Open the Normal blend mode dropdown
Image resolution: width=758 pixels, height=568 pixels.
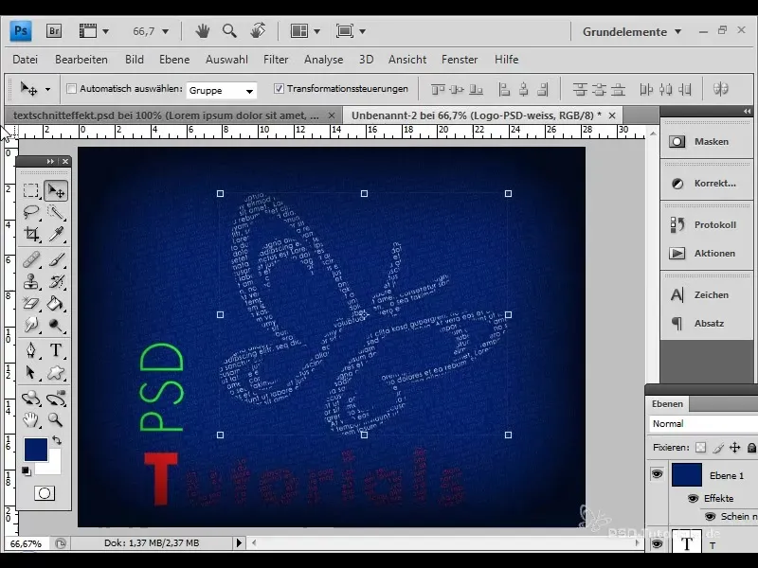pos(703,423)
